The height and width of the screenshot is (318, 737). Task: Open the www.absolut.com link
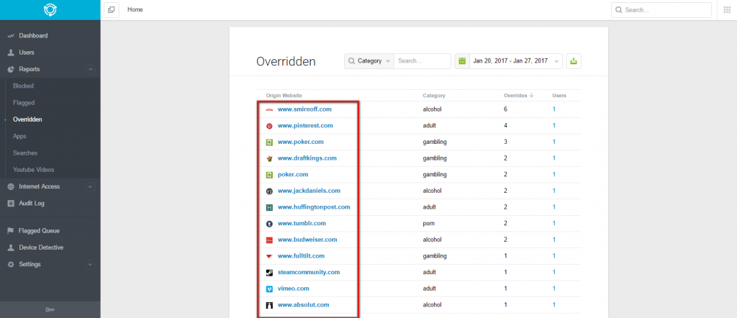(303, 305)
